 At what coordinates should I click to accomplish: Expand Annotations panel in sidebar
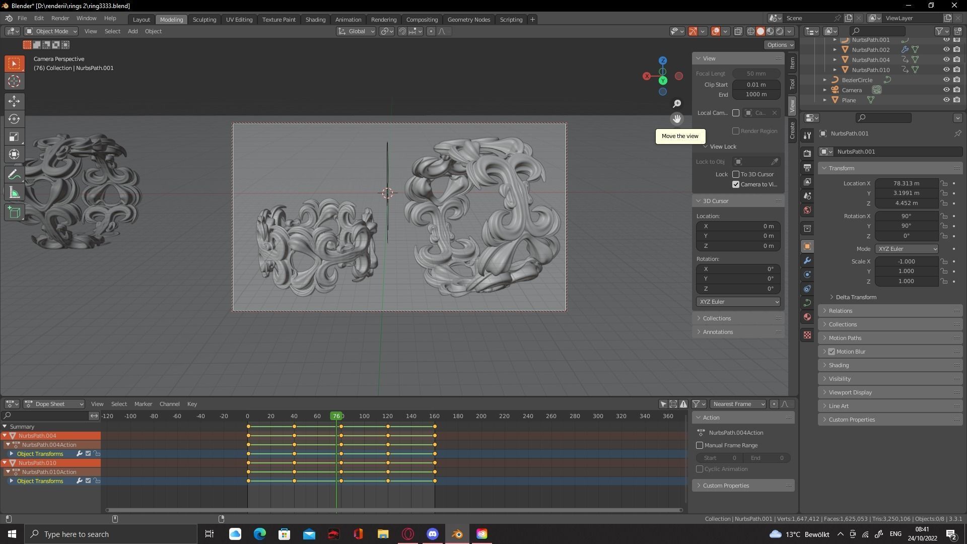738,332
